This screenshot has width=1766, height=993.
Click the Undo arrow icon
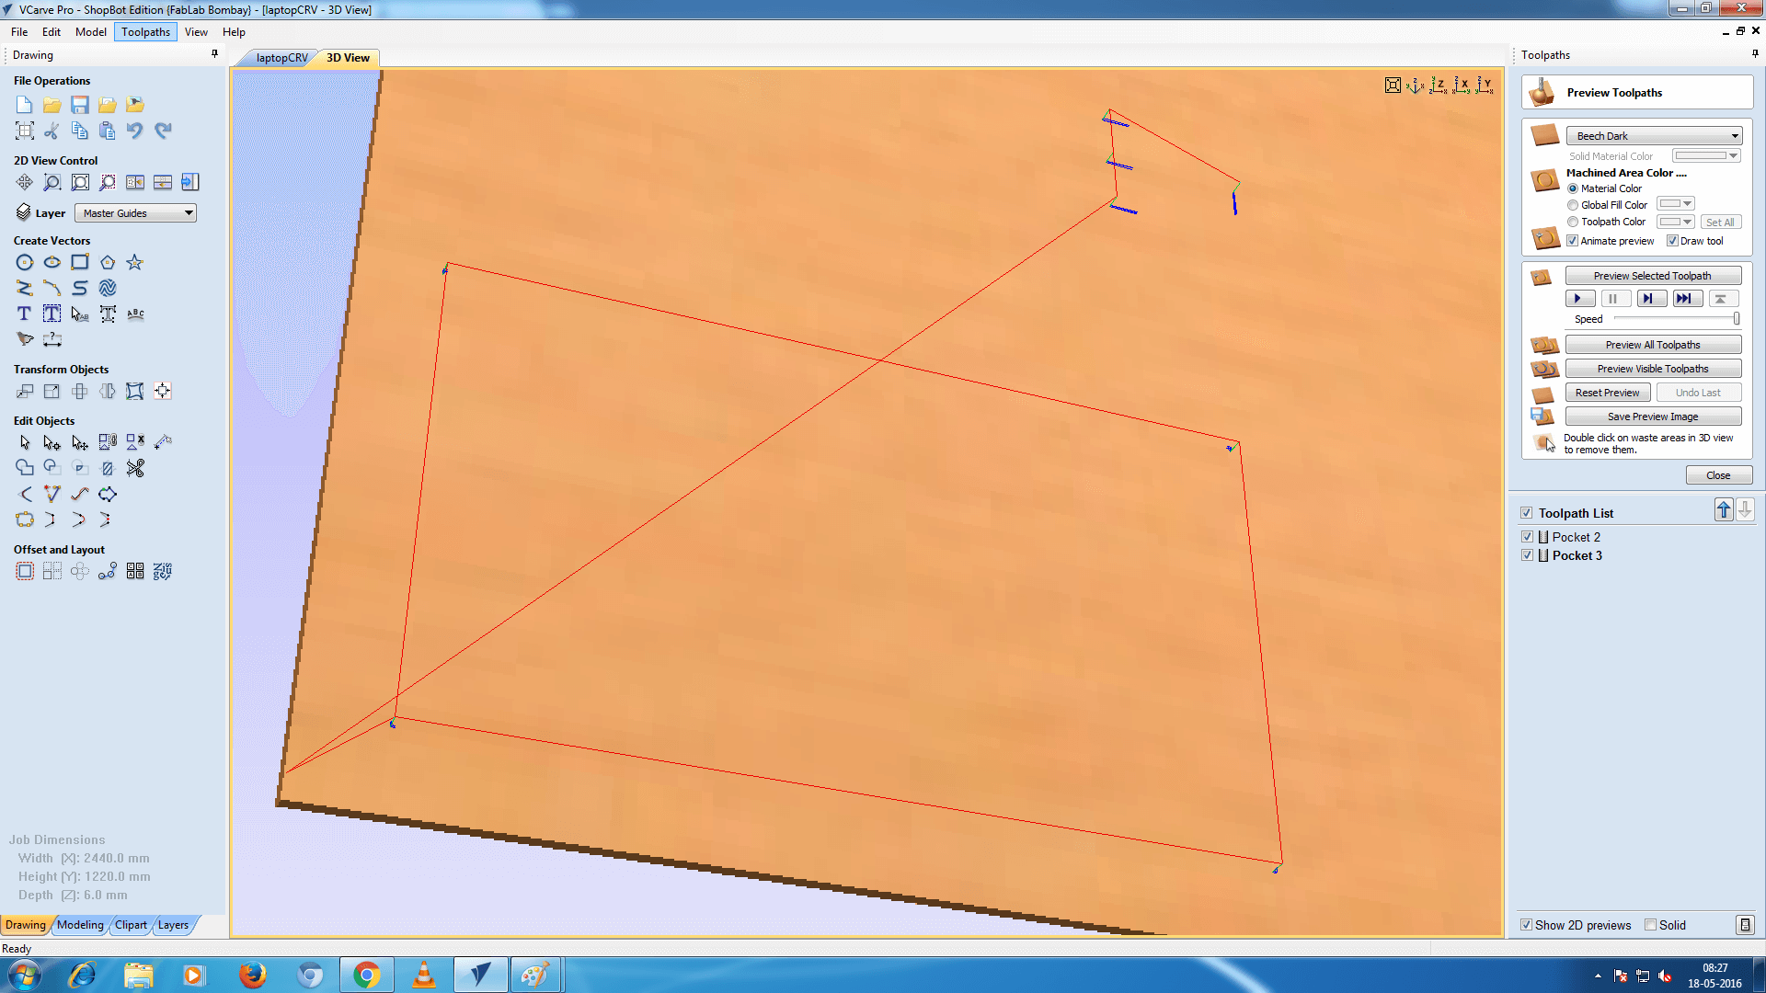(x=135, y=131)
